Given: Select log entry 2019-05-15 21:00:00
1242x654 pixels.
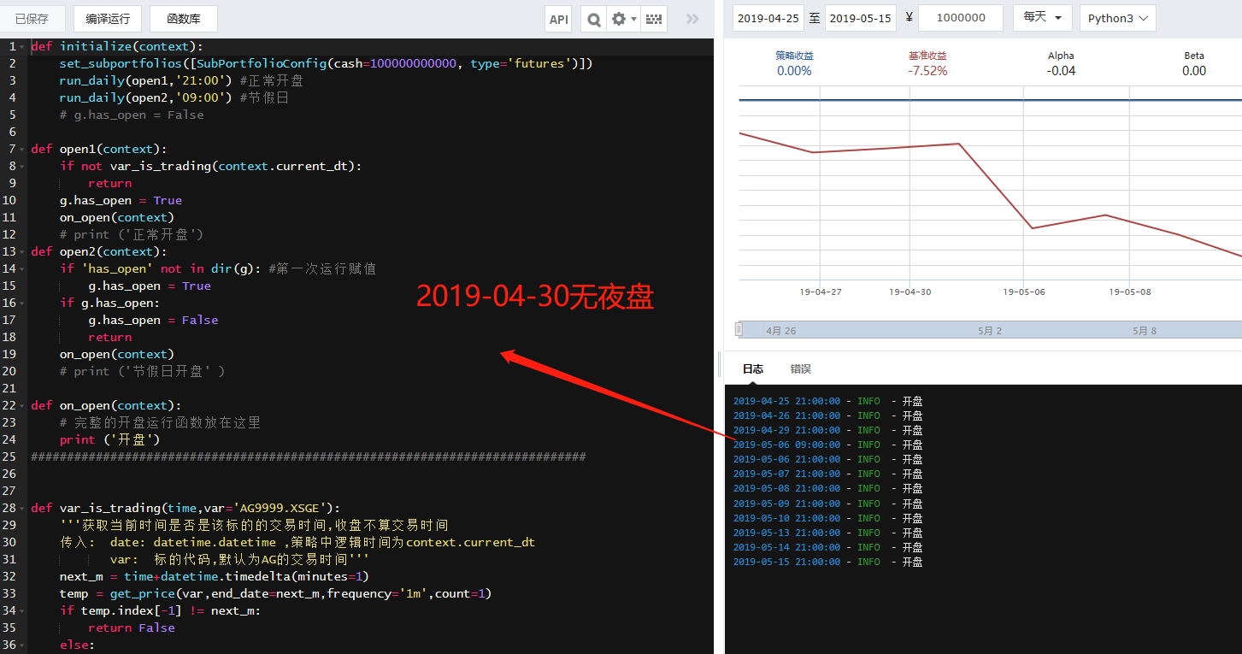Looking at the screenshot, I should pos(828,562).
